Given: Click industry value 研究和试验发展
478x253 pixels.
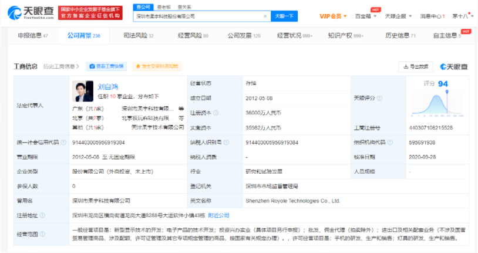Looking at the screenshot, I should tap(264, 171).
